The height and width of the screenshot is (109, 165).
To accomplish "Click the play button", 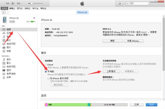I will 13,4.
